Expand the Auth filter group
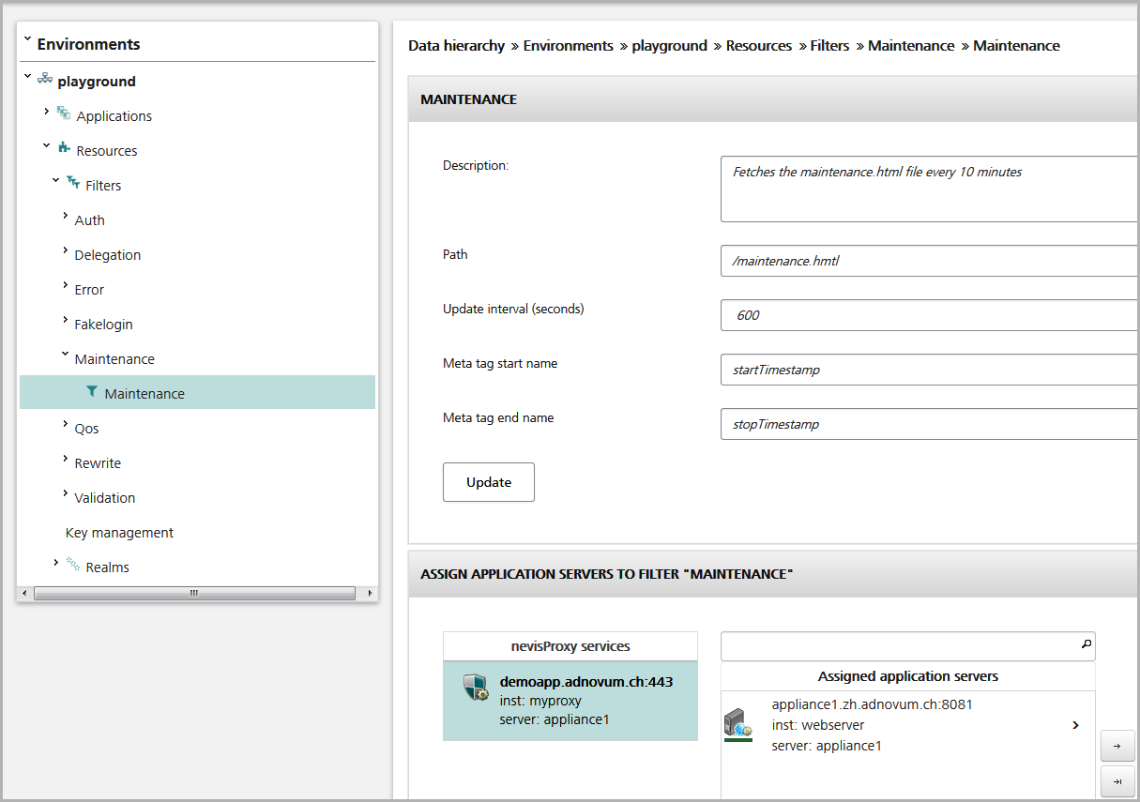1140x802 pixels. 65,216
